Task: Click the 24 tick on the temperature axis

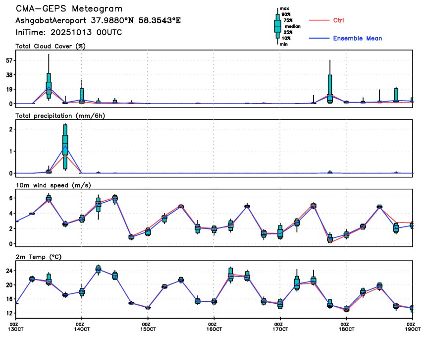Action: click(x=9, y=271)
